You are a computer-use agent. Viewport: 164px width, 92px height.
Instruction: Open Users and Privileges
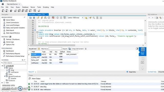13,25
